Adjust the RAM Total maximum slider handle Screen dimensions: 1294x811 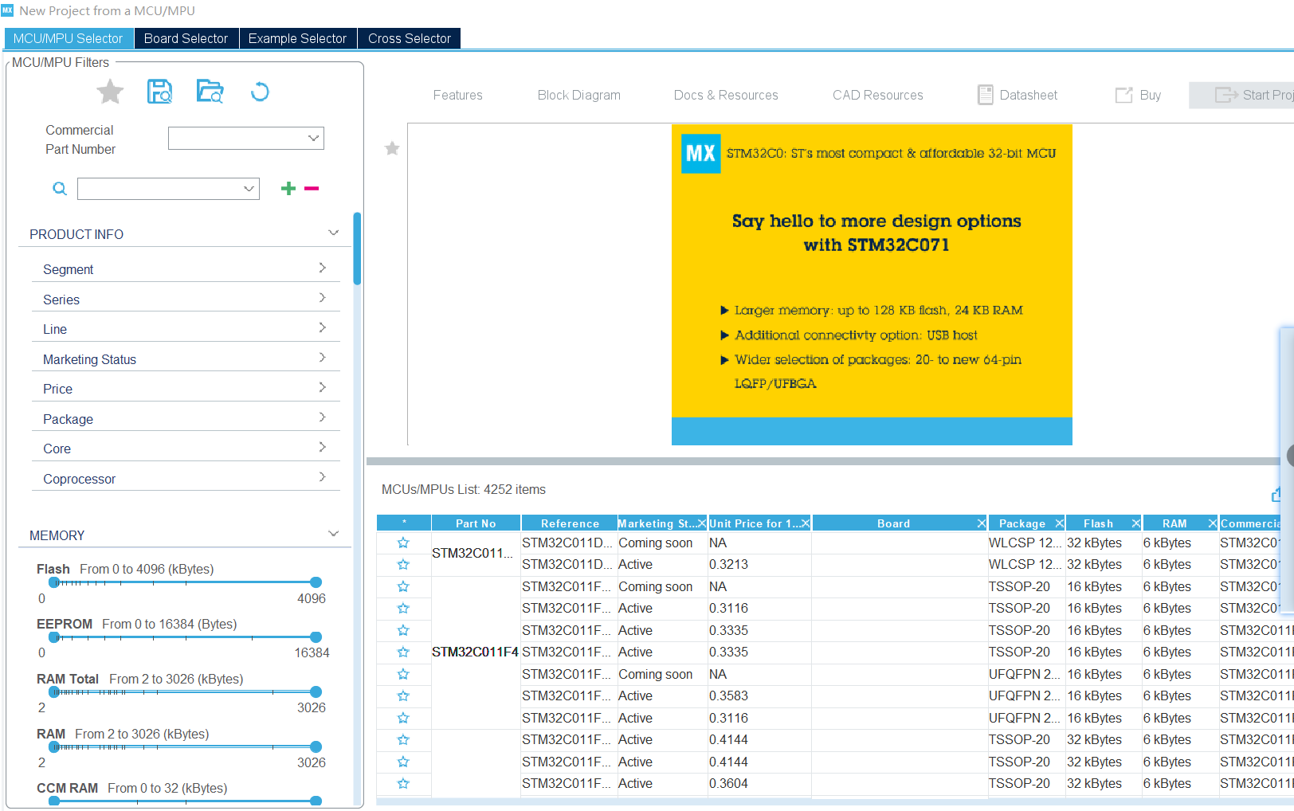(x=316, y=692)
